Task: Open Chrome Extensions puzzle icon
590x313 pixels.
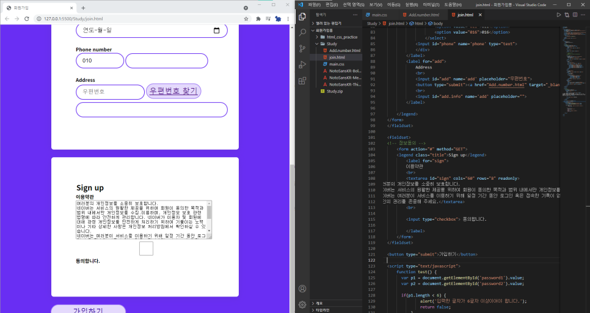Action: tap(258, 18)
